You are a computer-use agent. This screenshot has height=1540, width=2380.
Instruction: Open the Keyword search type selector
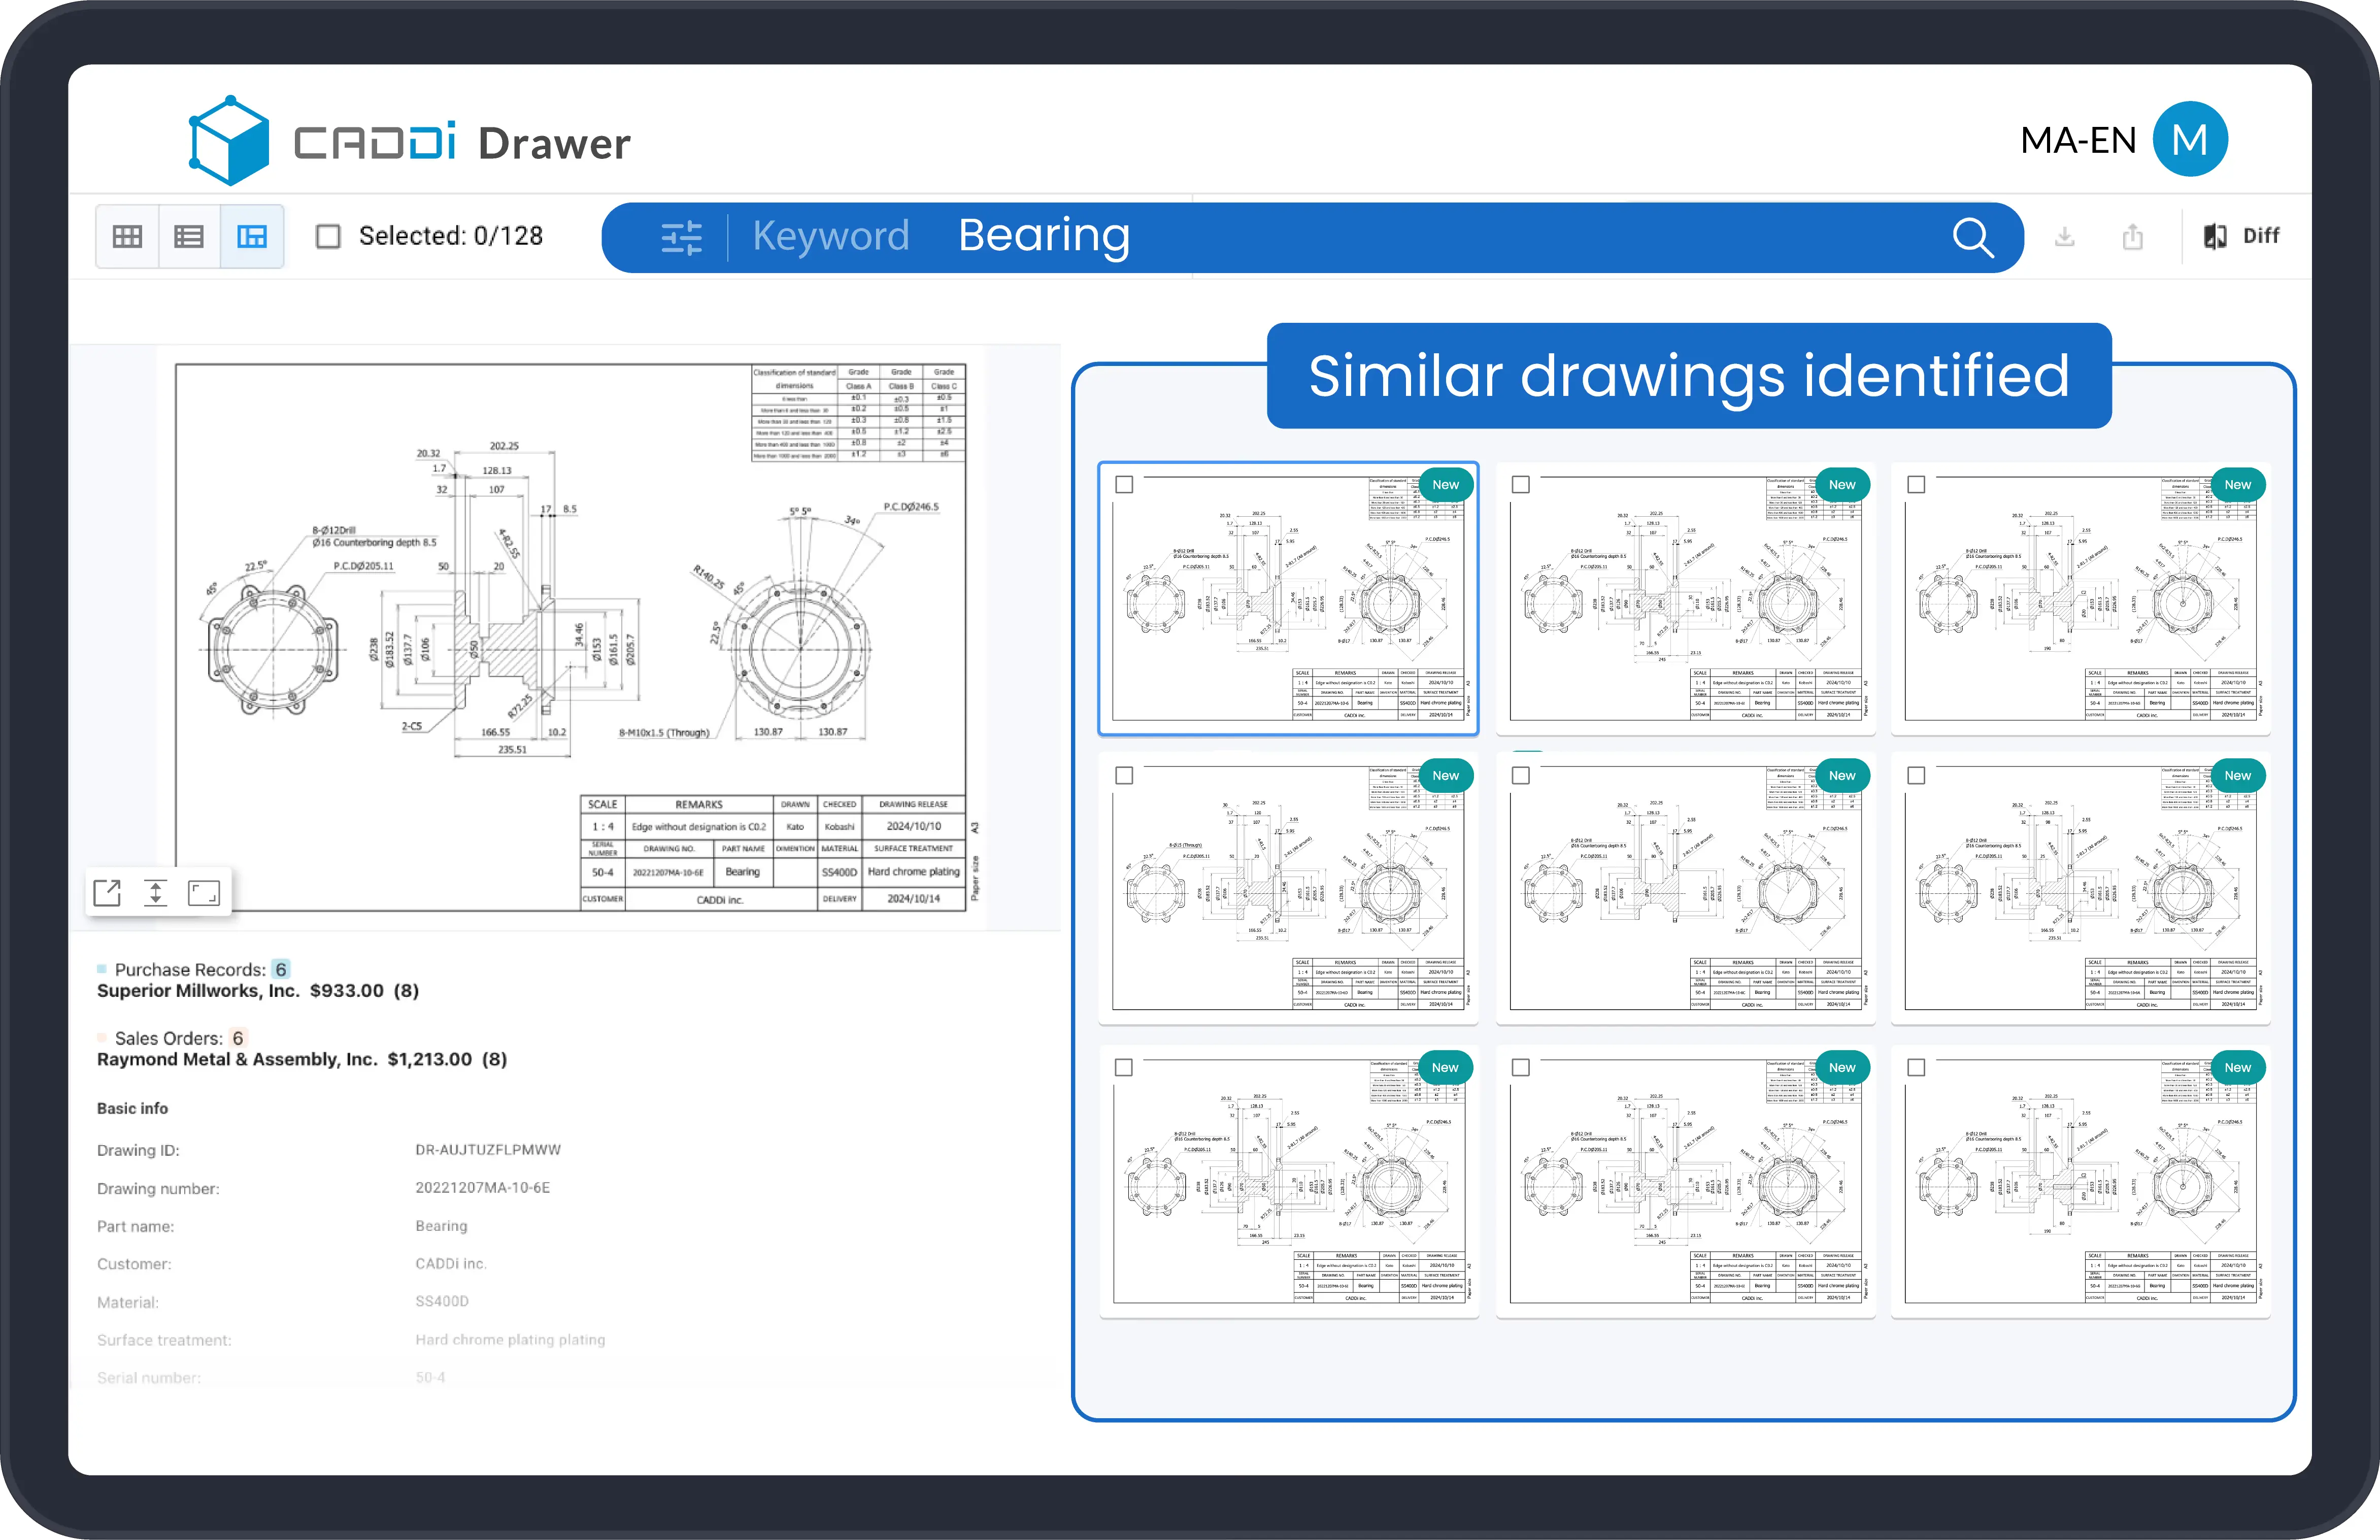[831, 237]
